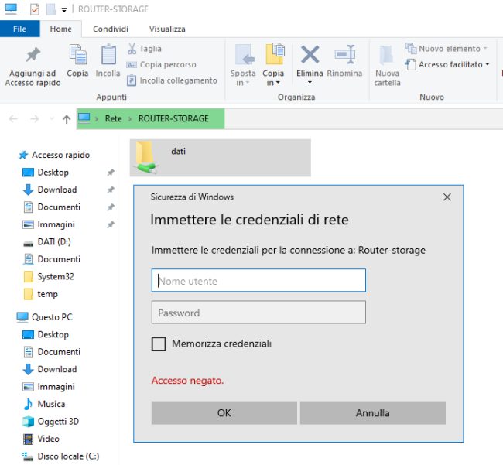Click ROUTER-STORAGE in address breadcrumb
The image size is (503, 465).
click(173, 118)
